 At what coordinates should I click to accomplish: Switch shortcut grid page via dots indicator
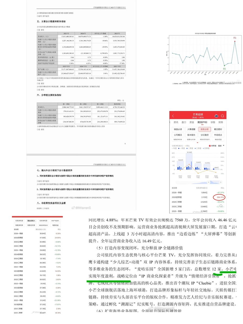[198, 142]
